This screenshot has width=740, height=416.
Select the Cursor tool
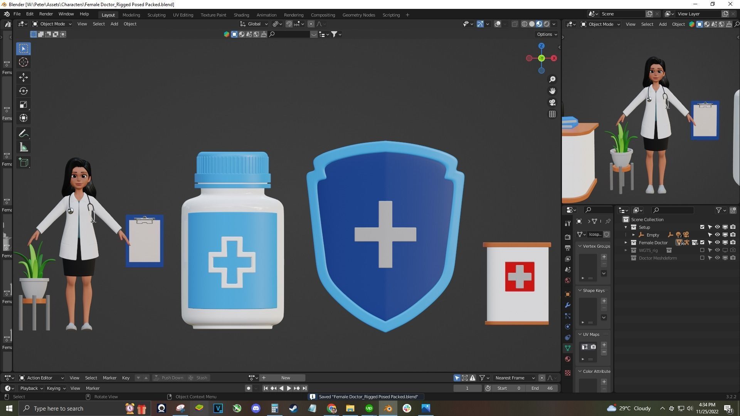tap(24, 62)
